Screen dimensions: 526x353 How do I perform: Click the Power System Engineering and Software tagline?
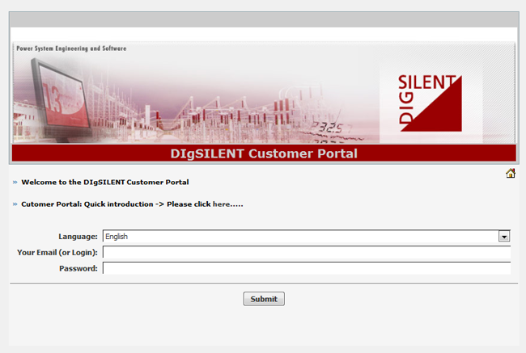(71, 48)
